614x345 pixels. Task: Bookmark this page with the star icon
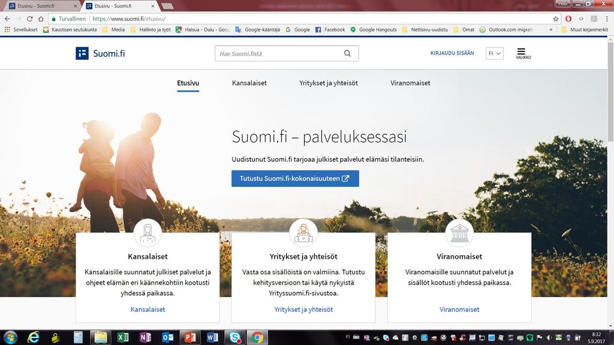(x=556, y=19)
